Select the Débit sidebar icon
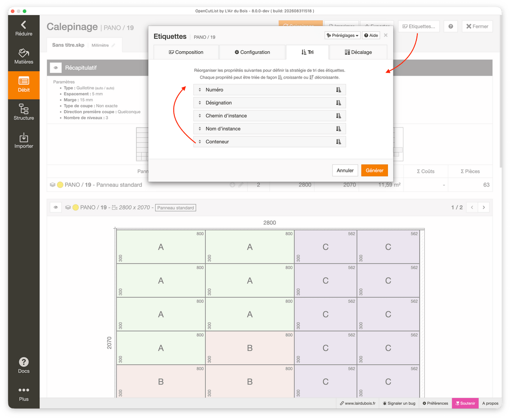Screen dimensions: 510x418 (24, 85)
